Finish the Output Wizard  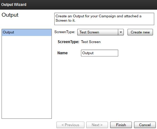click(x=121, y=125)
